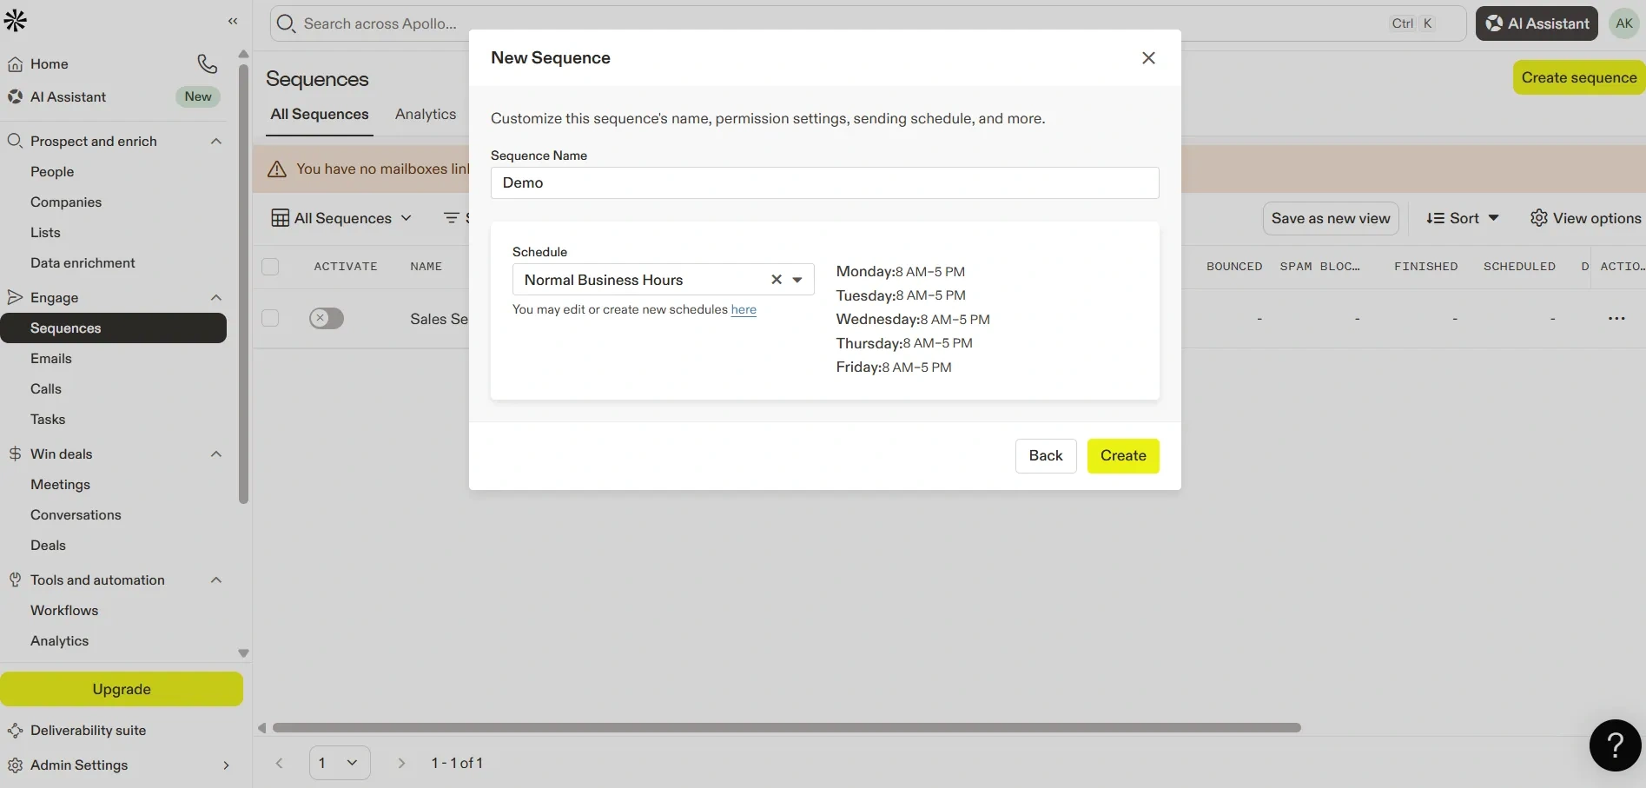Collapse the Prospect and enrich section

(x=216, y=142)
